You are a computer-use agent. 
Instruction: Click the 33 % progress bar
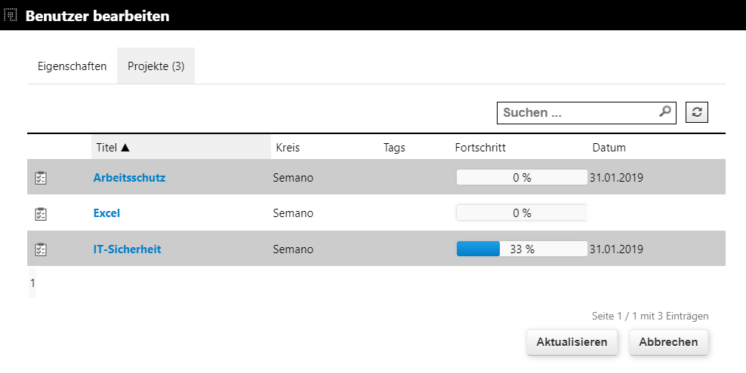521,249
